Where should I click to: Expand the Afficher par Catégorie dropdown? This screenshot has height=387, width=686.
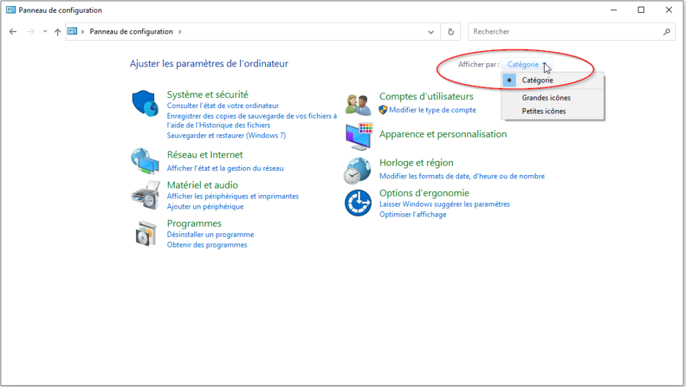[527, 64]
